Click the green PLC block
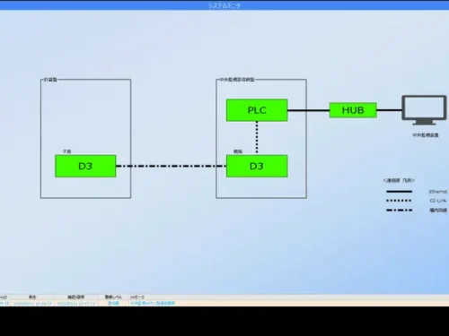Image resolution: width=449 pixels, height=336 pixels. tap(257, 110)
